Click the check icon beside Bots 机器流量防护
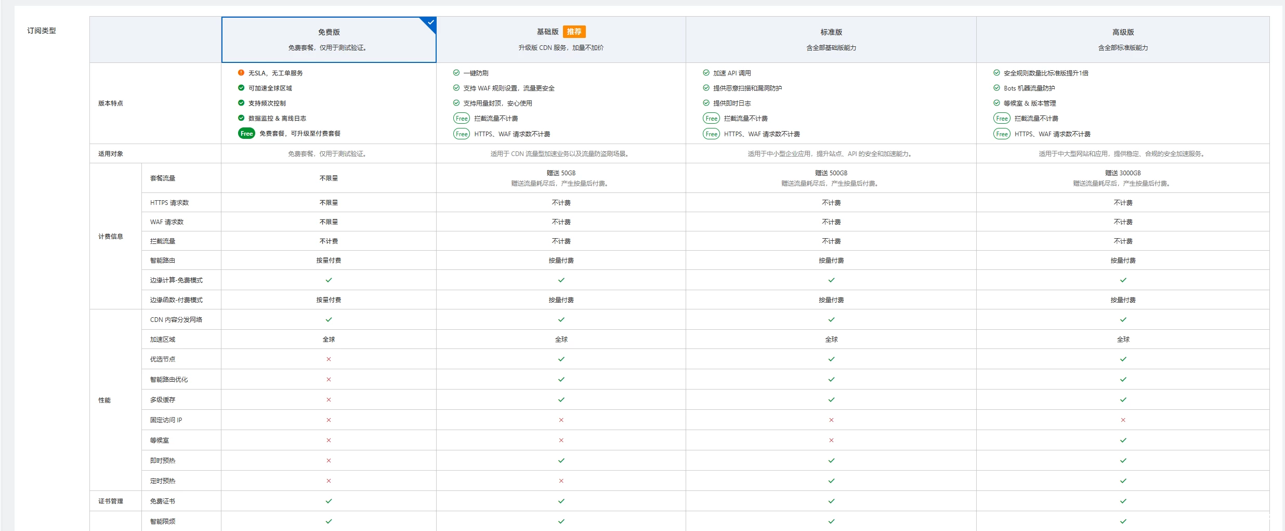The image size is (1285, 531). (996, 88)
